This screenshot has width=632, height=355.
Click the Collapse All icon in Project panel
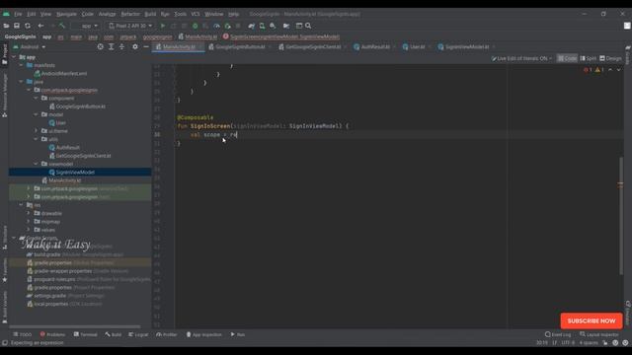pyautogui.click(x=121, y=46)
